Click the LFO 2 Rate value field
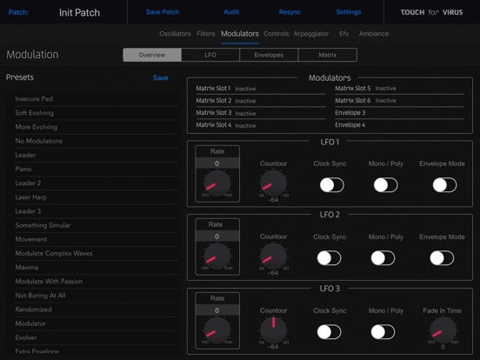 tap(217, 237)
